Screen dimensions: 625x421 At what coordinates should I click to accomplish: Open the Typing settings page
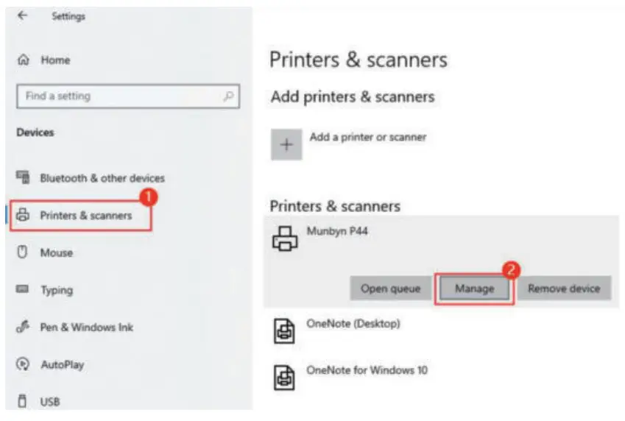[x=56, y=290]
